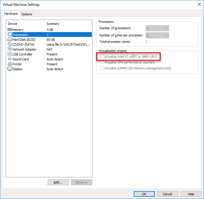Click the Processors chip icon
Viewport: 204px width, 199px height.
[x=10, y=34]
